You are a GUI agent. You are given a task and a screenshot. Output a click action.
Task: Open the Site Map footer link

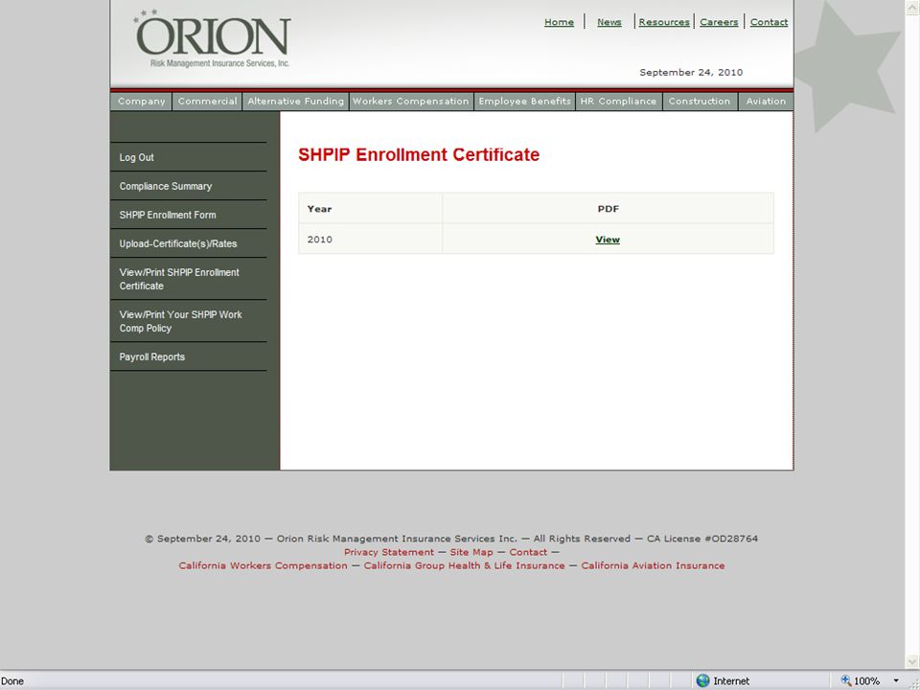[x=471, y=552]
